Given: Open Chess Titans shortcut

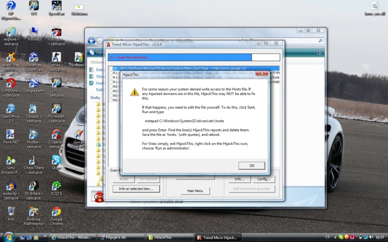Looking at the screenshot, I should (x=34, y=165).
